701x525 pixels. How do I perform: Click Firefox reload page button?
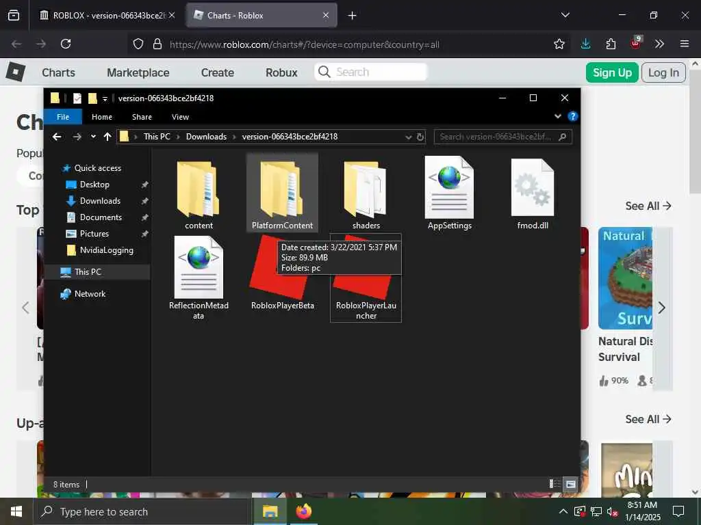[x=66, y=44]
